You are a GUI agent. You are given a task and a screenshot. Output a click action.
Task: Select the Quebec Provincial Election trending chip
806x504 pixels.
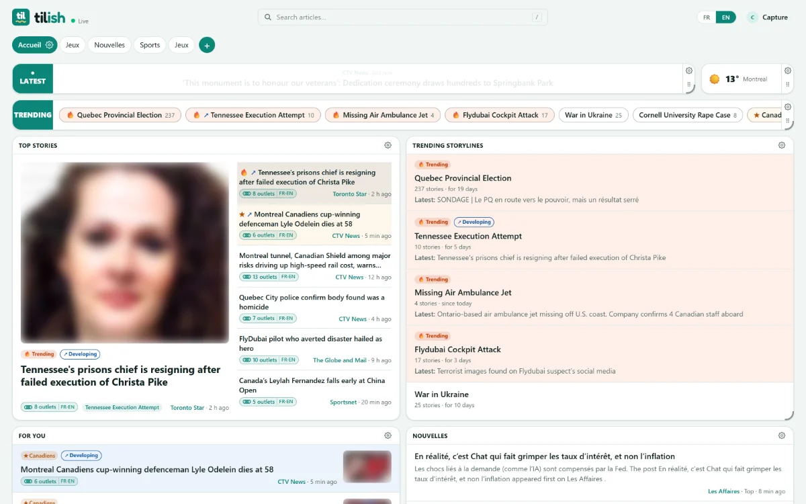pos(120,115)
